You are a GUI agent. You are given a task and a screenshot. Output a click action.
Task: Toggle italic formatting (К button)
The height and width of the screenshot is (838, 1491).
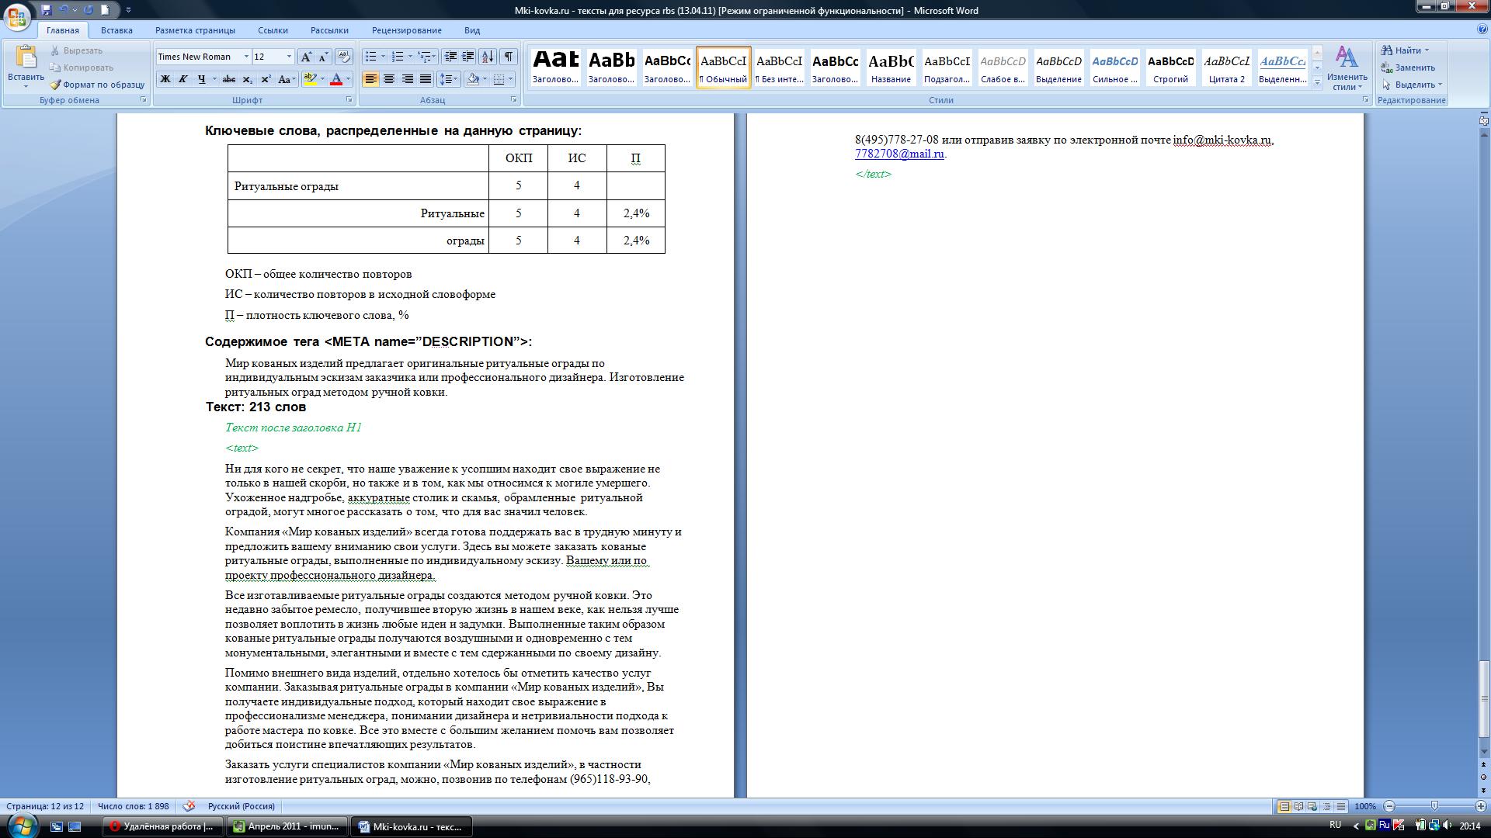[183, 79]
